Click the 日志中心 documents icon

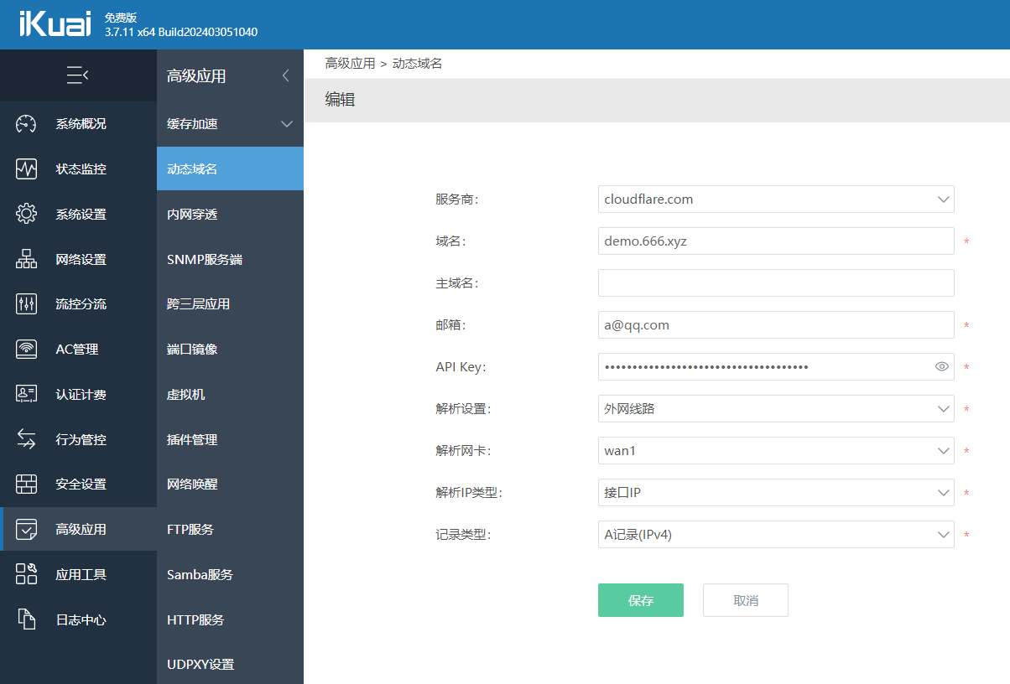pos(27,619)
